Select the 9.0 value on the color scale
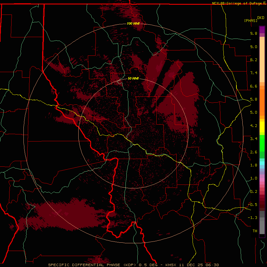 click(x=254, y=47)
